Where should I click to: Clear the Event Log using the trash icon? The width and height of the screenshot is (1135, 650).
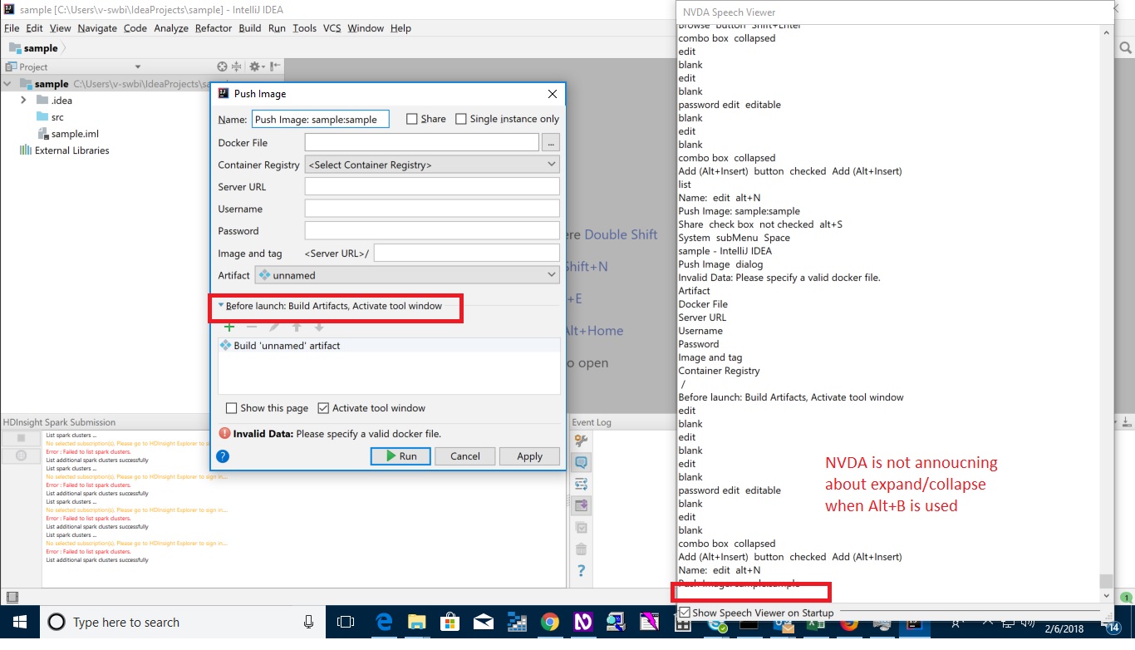point(581,549)
